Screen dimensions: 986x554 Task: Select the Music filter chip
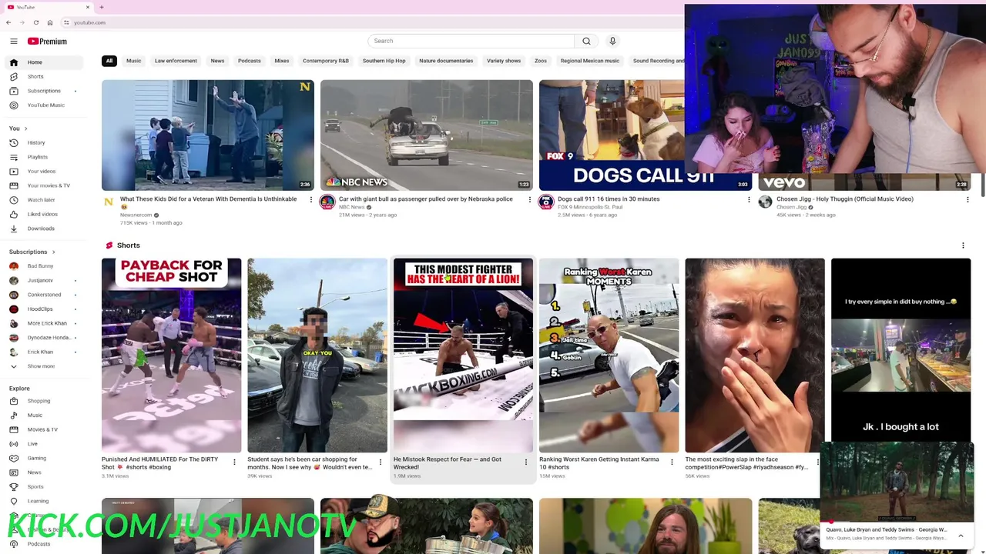coord(134,61)
